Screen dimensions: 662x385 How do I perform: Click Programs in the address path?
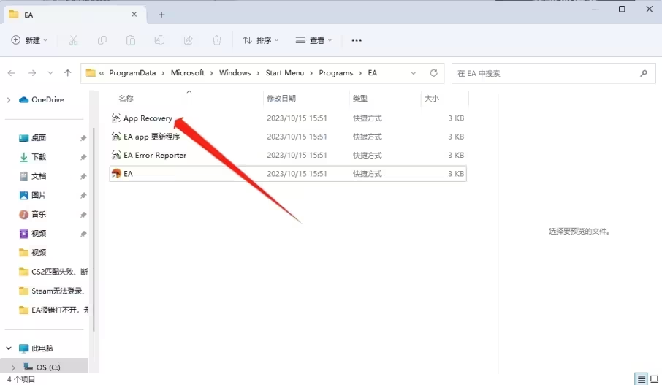[x=336, y=72]
